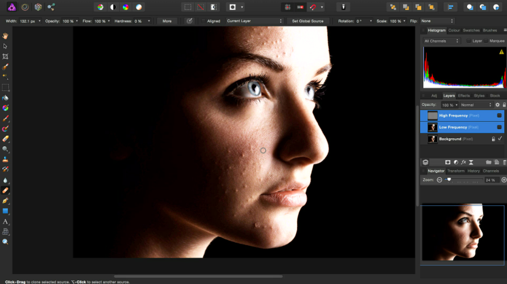Enable the Marquee checkbox in Histogram panel
The height and width of the screenshot is (284, 507).
click(x=486, y=41)
